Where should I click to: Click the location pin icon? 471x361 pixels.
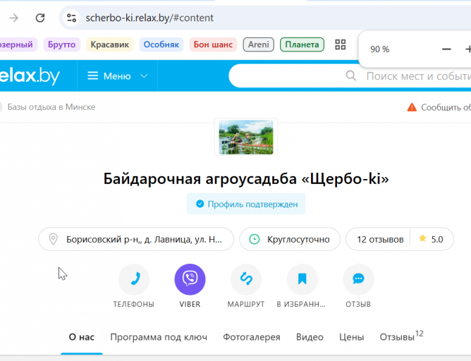[x=53, y=239]
